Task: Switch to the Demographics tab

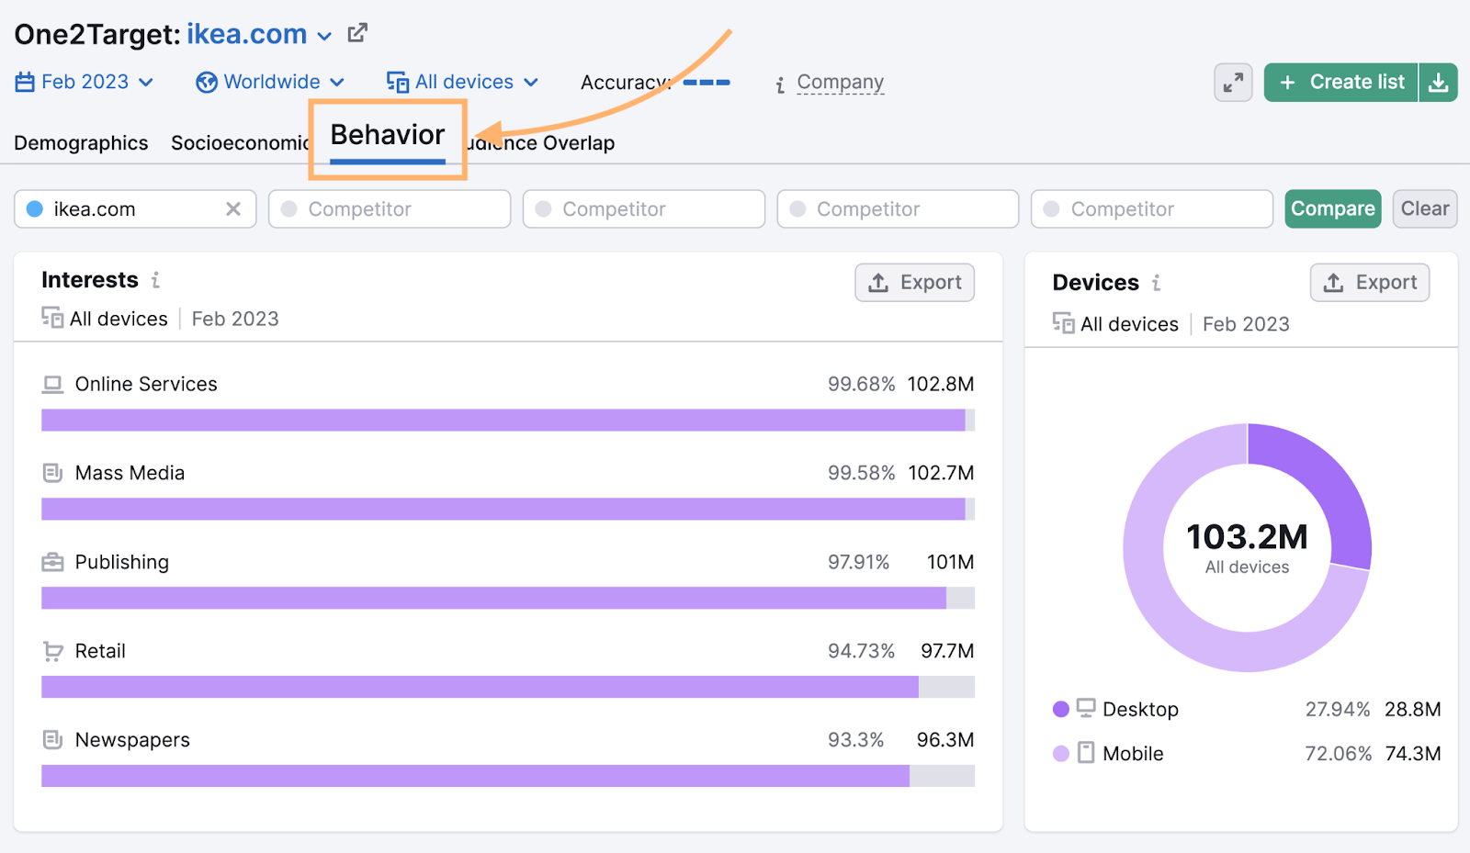Action: pyautogui.click(x=81, y=143)
